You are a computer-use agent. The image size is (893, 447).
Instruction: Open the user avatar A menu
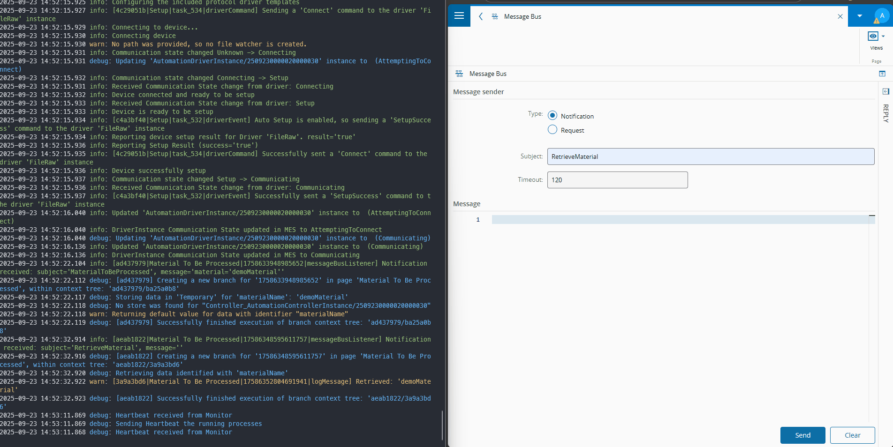pyautogui.click(x=882, y=16)
